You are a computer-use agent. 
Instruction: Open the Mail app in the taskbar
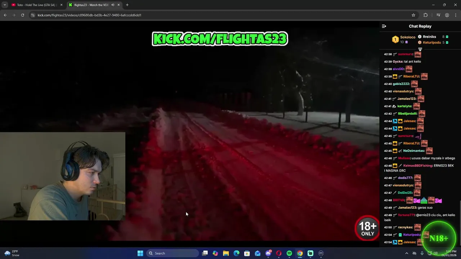coord(258,253)
